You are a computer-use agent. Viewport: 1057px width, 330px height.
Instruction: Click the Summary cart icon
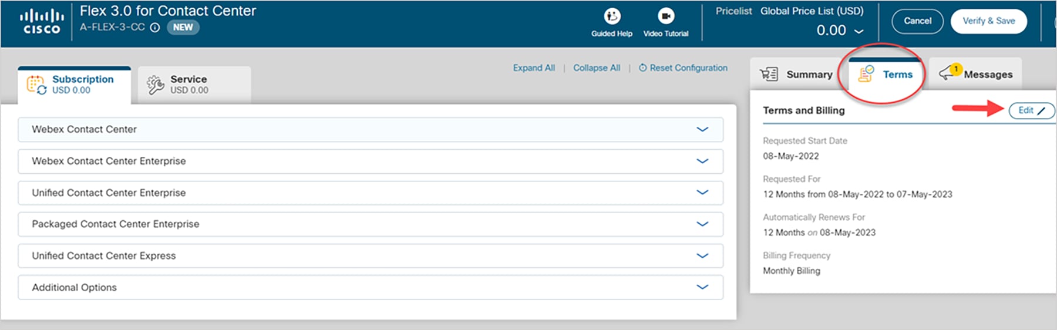tap(769, 75)
